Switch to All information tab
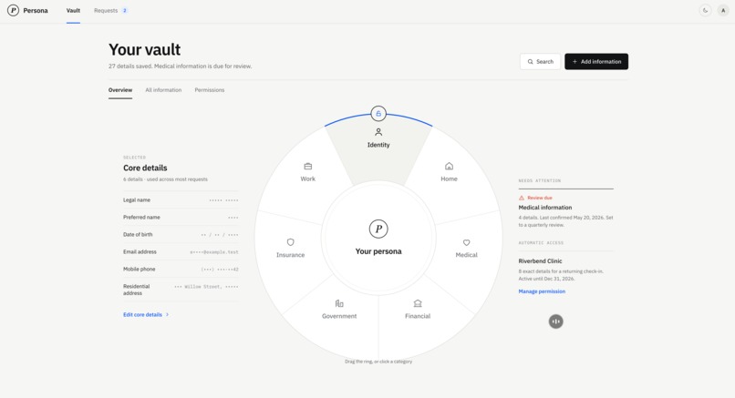 pyautogui.click(x=163, y=90)
